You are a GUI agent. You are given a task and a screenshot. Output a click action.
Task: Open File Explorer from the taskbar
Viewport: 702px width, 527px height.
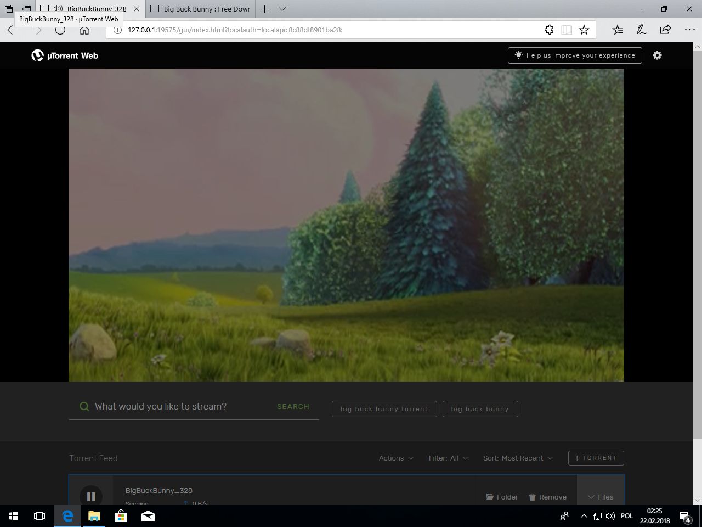(94, 516)
